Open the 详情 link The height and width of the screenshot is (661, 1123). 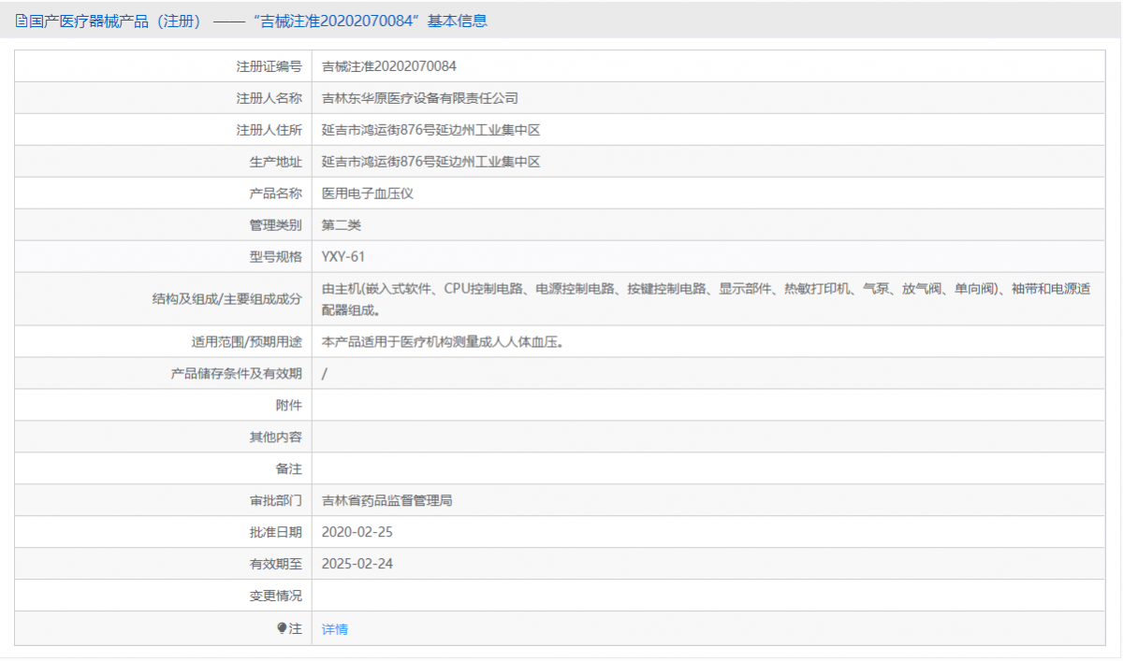[334, 629]
